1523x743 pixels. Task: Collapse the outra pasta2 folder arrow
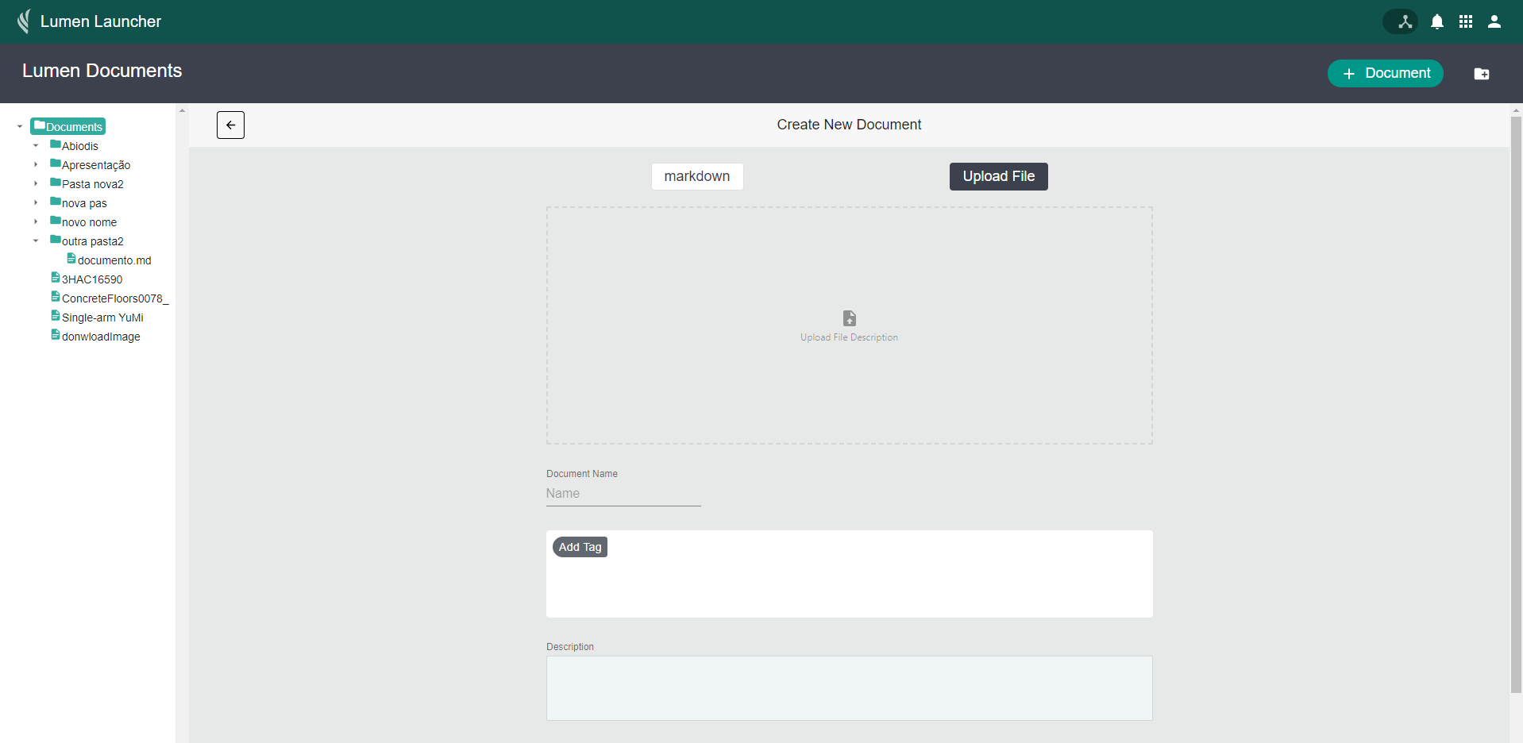tap(36, 241)
